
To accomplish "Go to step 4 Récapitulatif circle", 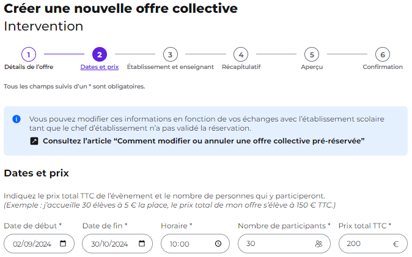I will click(241, 54).
